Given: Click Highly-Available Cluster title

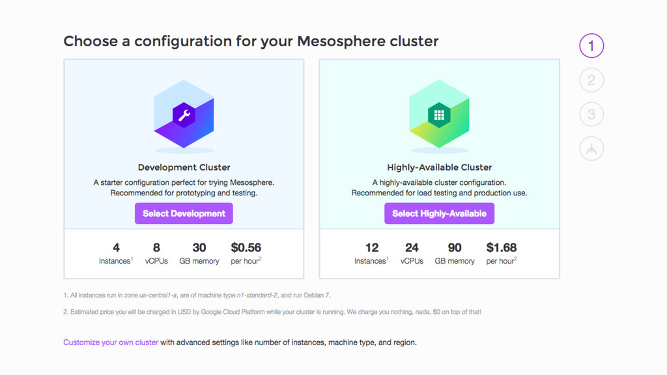Looking at the screenshot, I should tap(440, 167).
